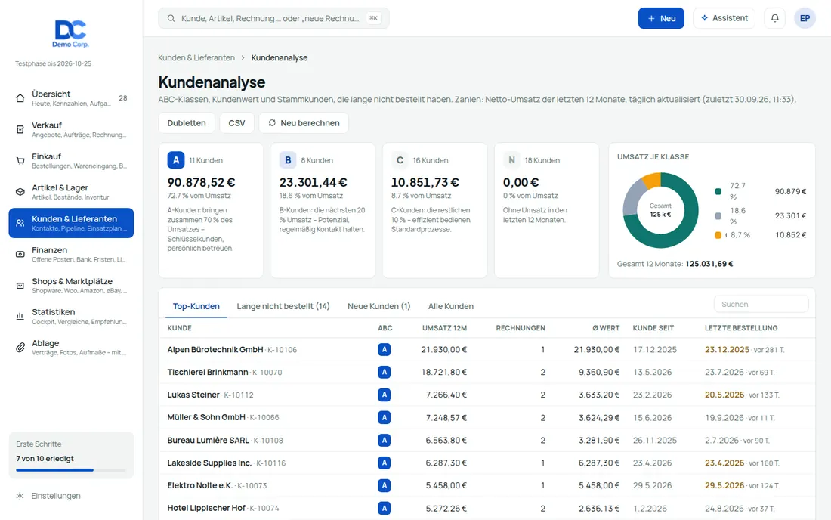Click ABC badge in Lukas Steiner row
The width and height of the screenshot is (831, 520).
pyautogui.click(x=385, y=395)
